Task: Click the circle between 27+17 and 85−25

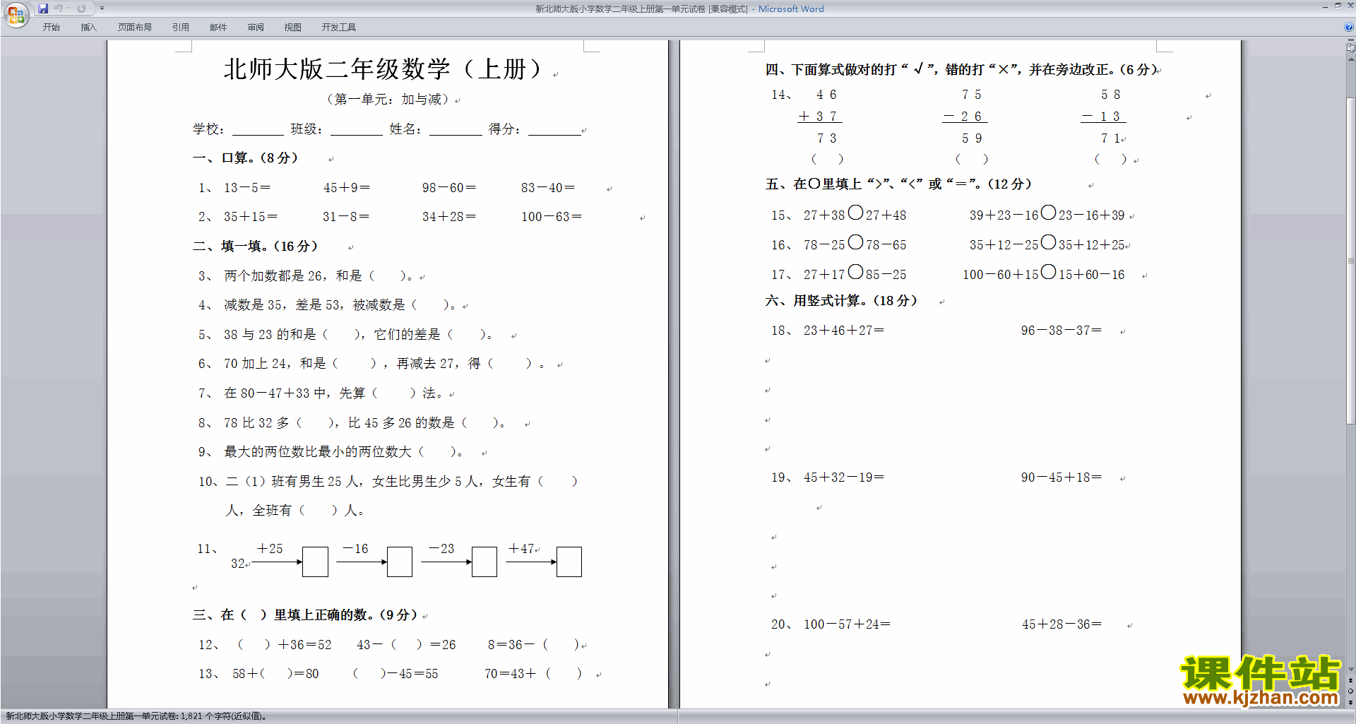Action: pyautogui.click(x=855, y=272)
